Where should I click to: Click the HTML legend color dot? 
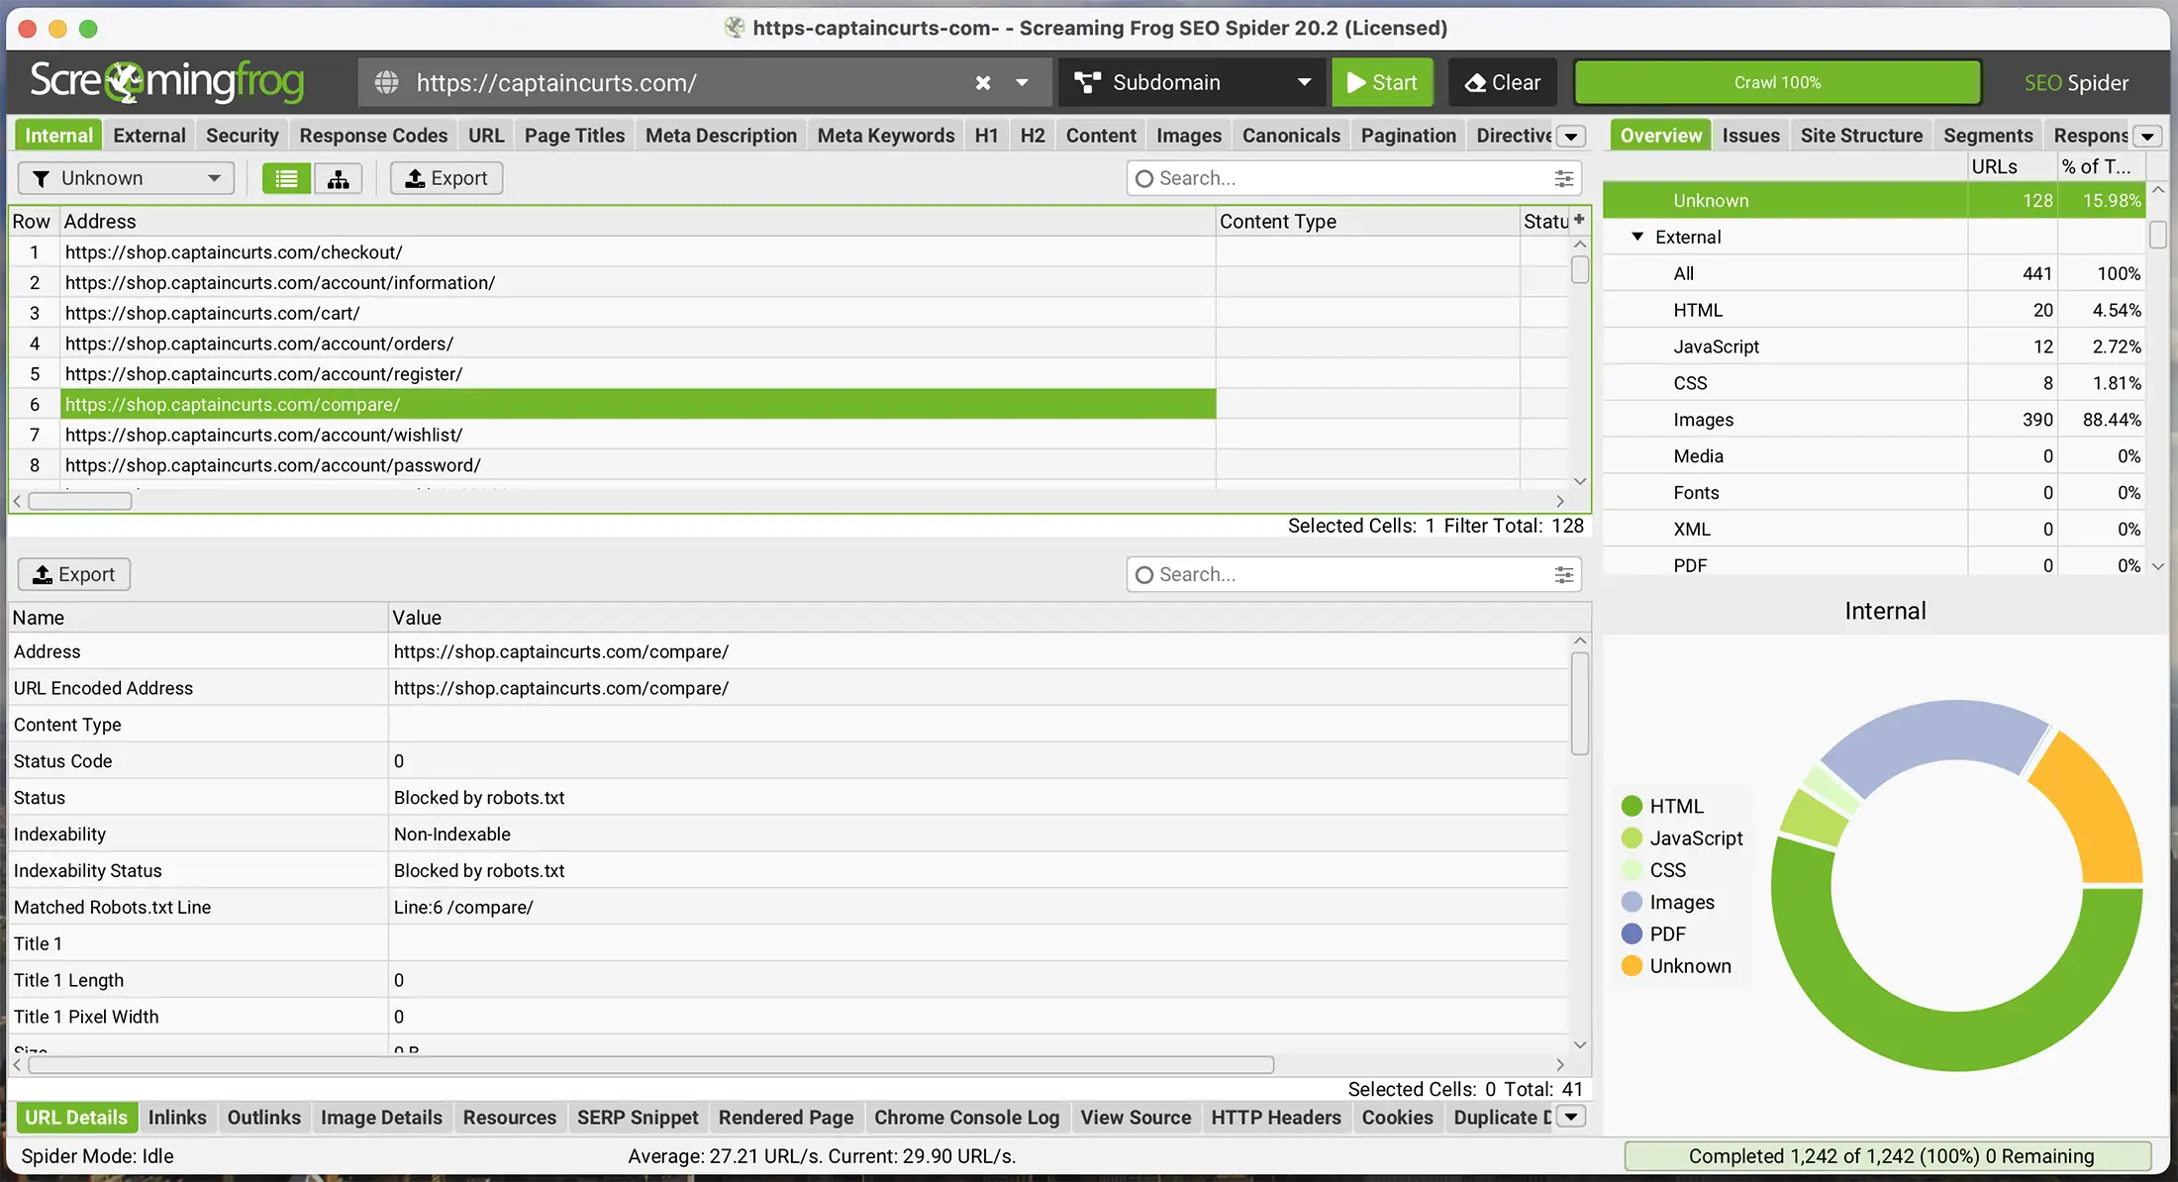[x=1633, y=807]
